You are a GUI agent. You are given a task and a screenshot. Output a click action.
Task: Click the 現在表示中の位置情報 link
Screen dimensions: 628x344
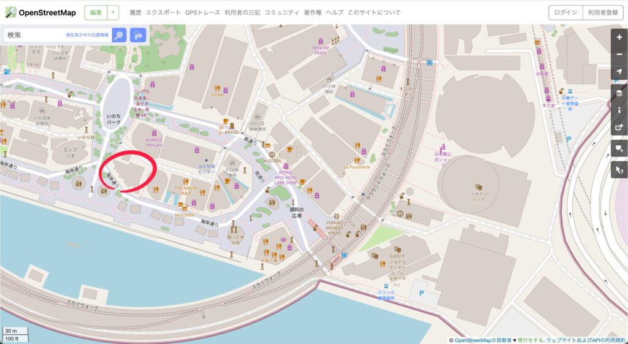pyautogui.click(x=87, y=35)
